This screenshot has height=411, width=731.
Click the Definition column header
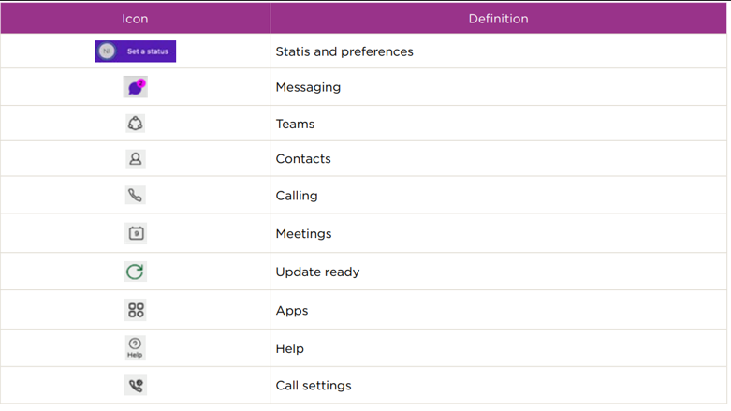tap(498, 19)
